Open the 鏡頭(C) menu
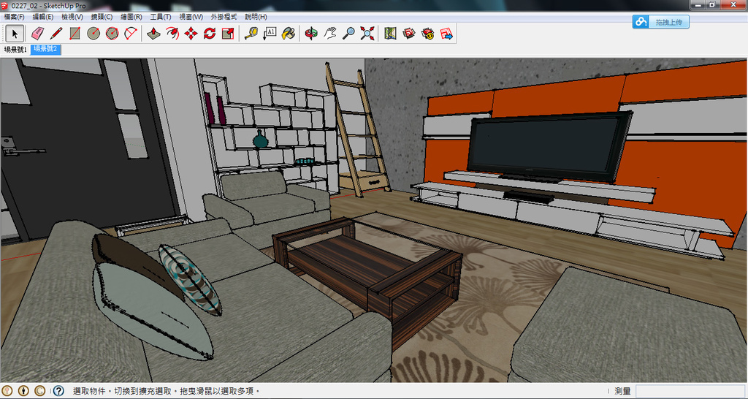The image size is (748, 399). (x=102, y=17)
